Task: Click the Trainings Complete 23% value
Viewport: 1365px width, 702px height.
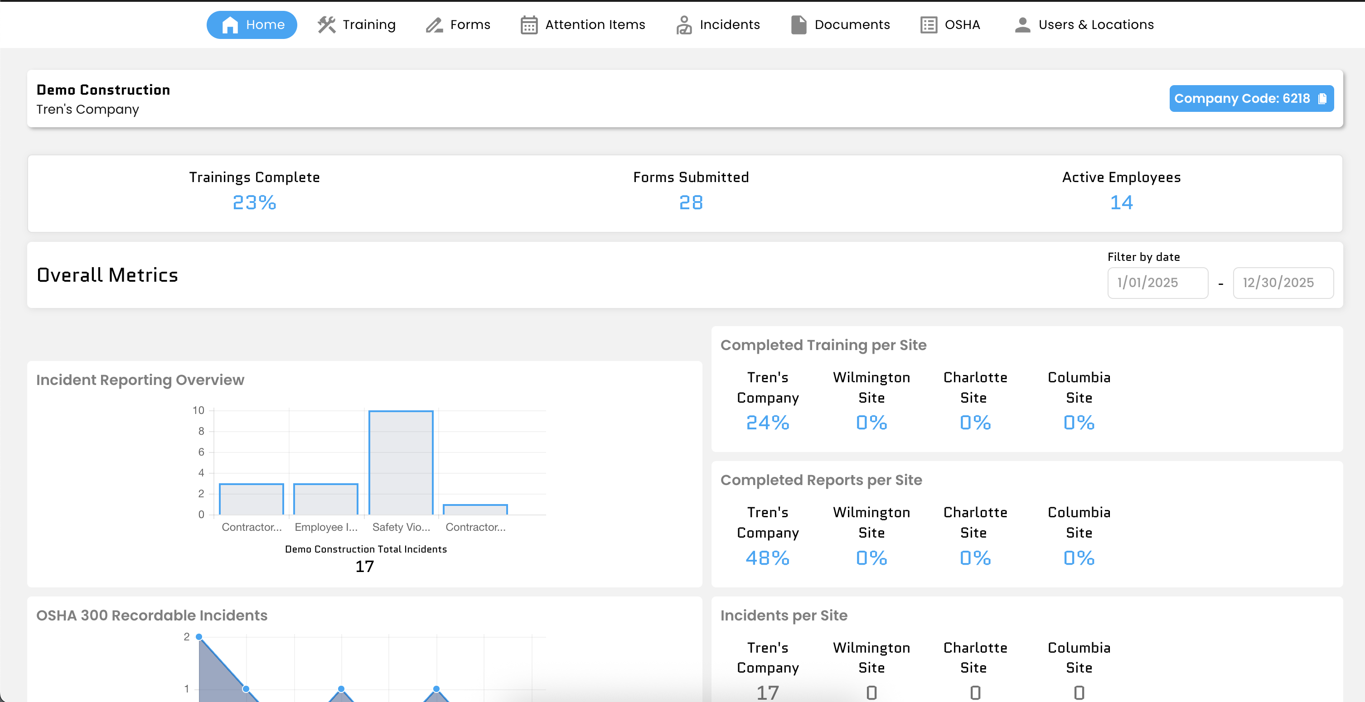Action: tap(254, 202)
